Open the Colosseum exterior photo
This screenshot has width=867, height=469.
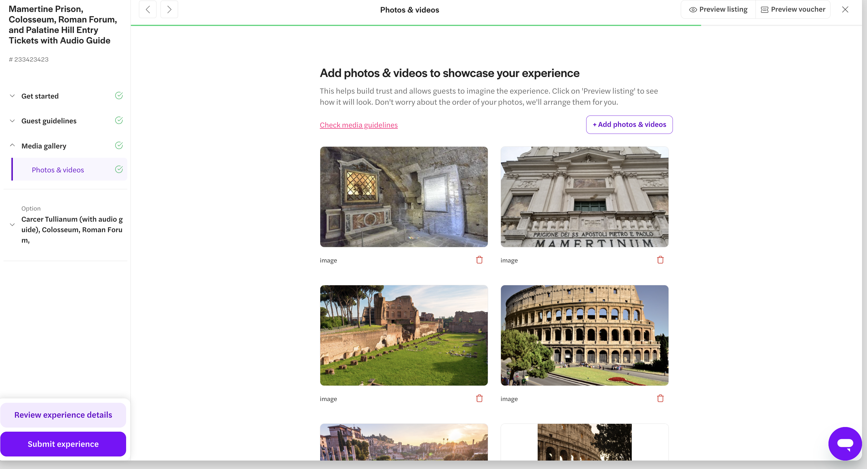tap(584, 335)
